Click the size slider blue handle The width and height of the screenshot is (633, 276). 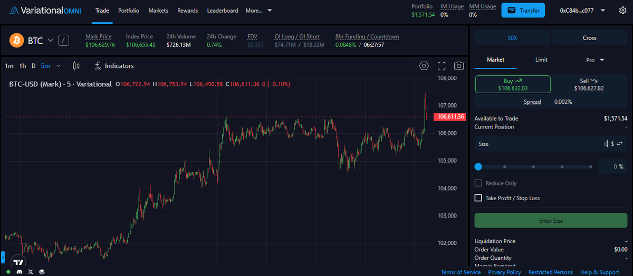(x=478, y=166)
